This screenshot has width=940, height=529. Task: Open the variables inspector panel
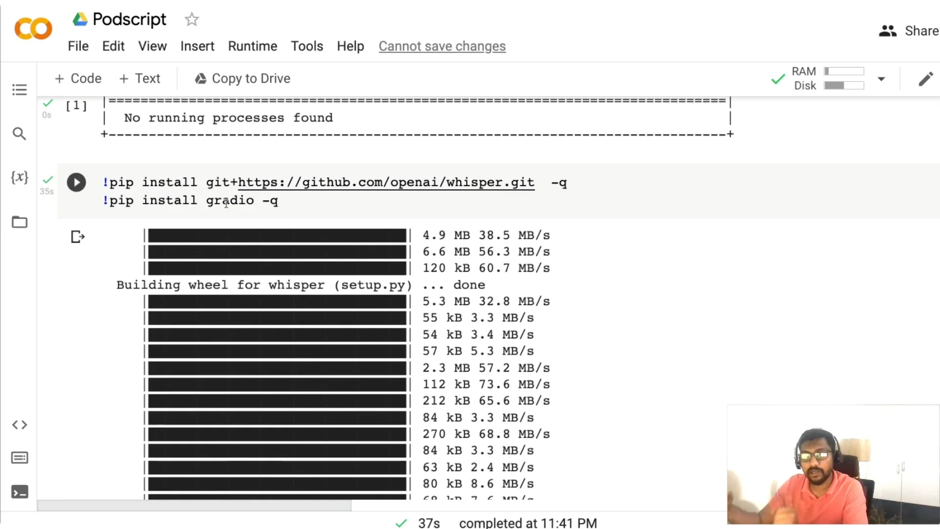pos(20,177)
